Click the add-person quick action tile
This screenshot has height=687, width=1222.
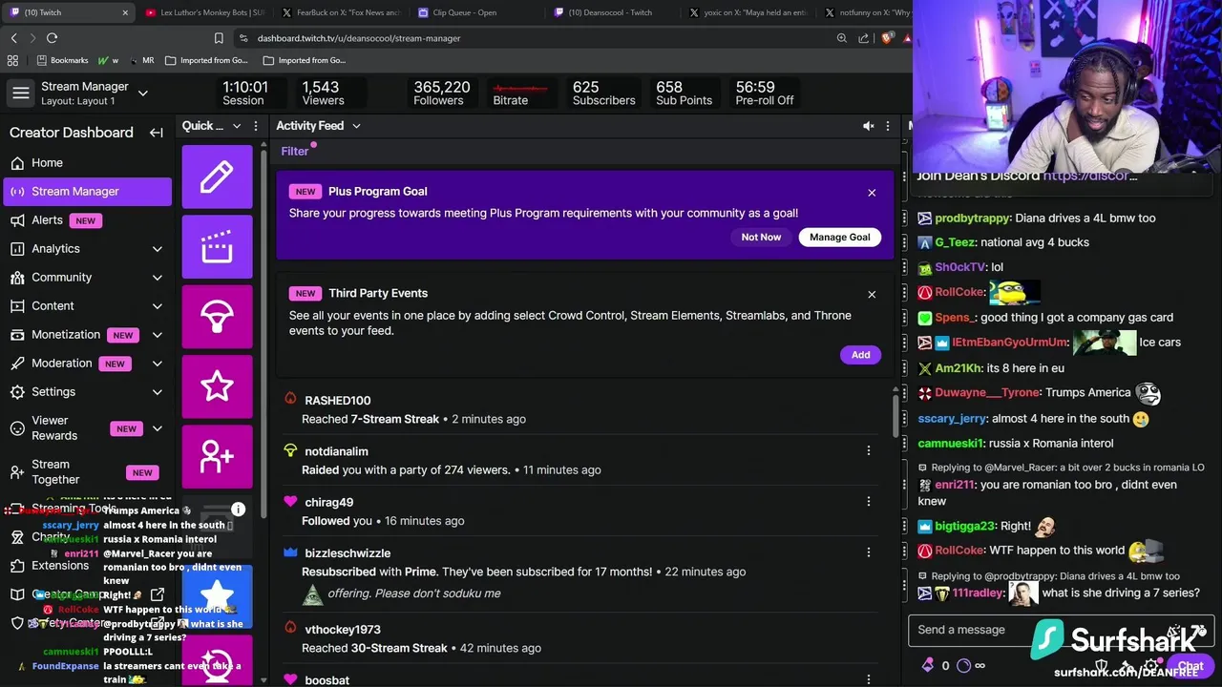coord(217,457)
